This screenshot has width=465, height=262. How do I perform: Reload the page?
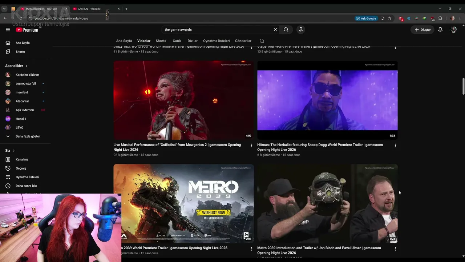[21, 18]
